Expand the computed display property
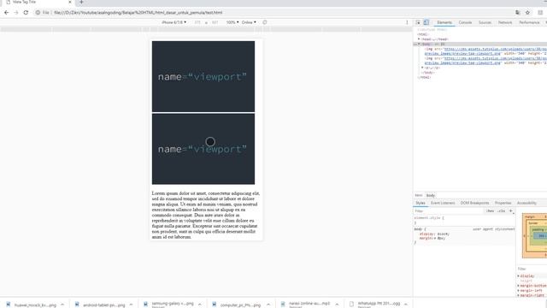Image resolution: width=547 pixels, height=308 pixels. pos(519,275)
